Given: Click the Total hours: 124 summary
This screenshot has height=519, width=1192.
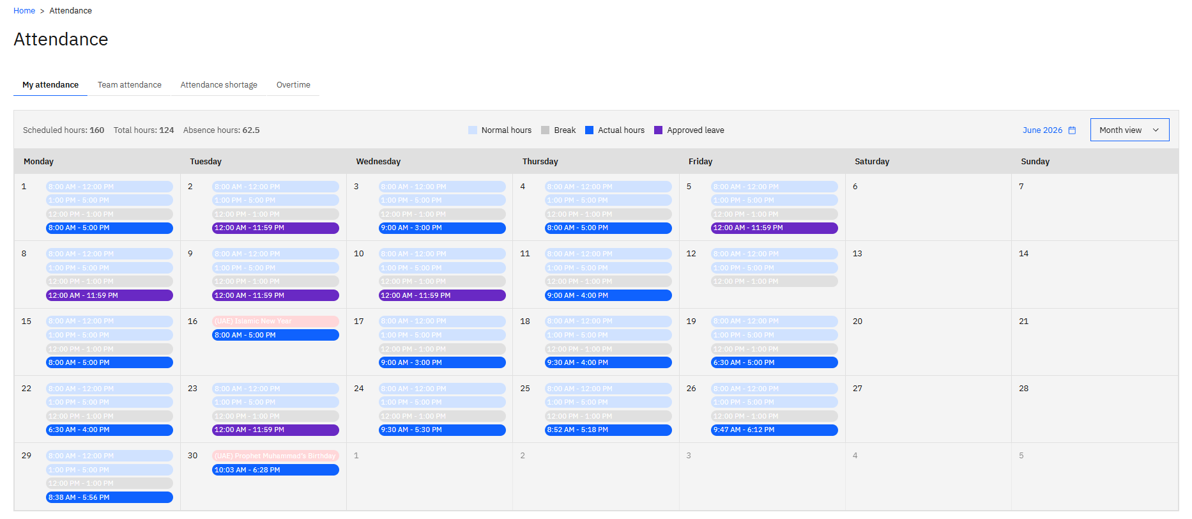Looking at the screenshot, I should pos(144,130).
